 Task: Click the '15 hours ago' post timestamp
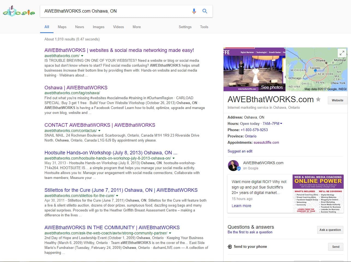coord(242,199)
